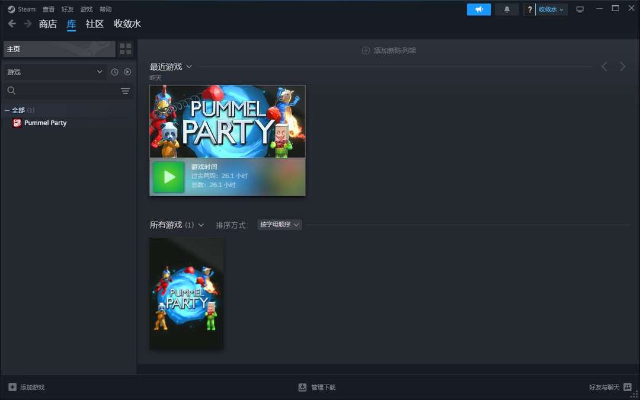This screenshot has height=400, width=640.
Task: Click the library search field
Action: pos(69,91)
